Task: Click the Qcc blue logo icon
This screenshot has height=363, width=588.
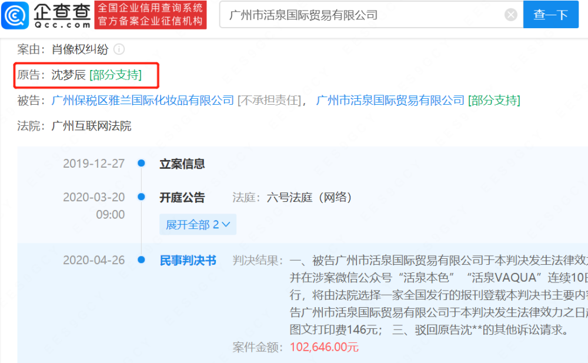Action: [x=15, y=15]
